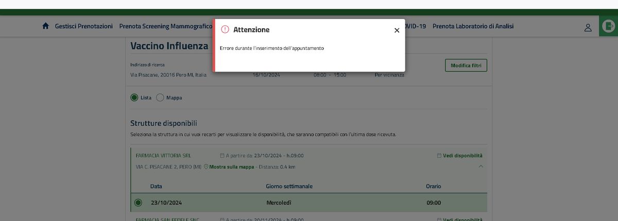Click the green logout icon
This screenshot has height=221, width=618.
click(609, 26)
